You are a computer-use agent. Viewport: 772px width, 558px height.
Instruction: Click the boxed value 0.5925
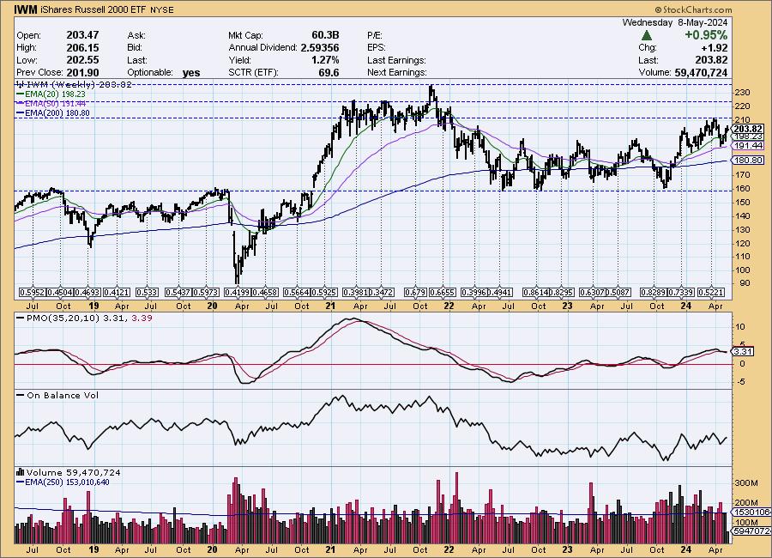323,293
